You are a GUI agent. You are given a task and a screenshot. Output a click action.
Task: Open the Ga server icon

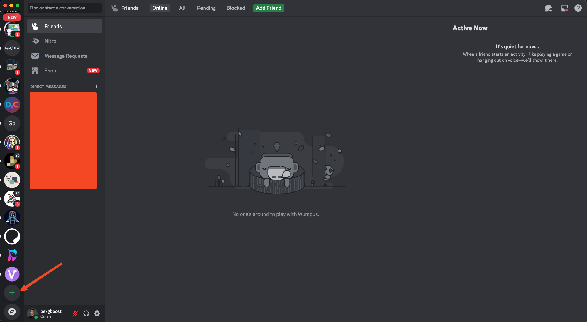coord(12,124)
